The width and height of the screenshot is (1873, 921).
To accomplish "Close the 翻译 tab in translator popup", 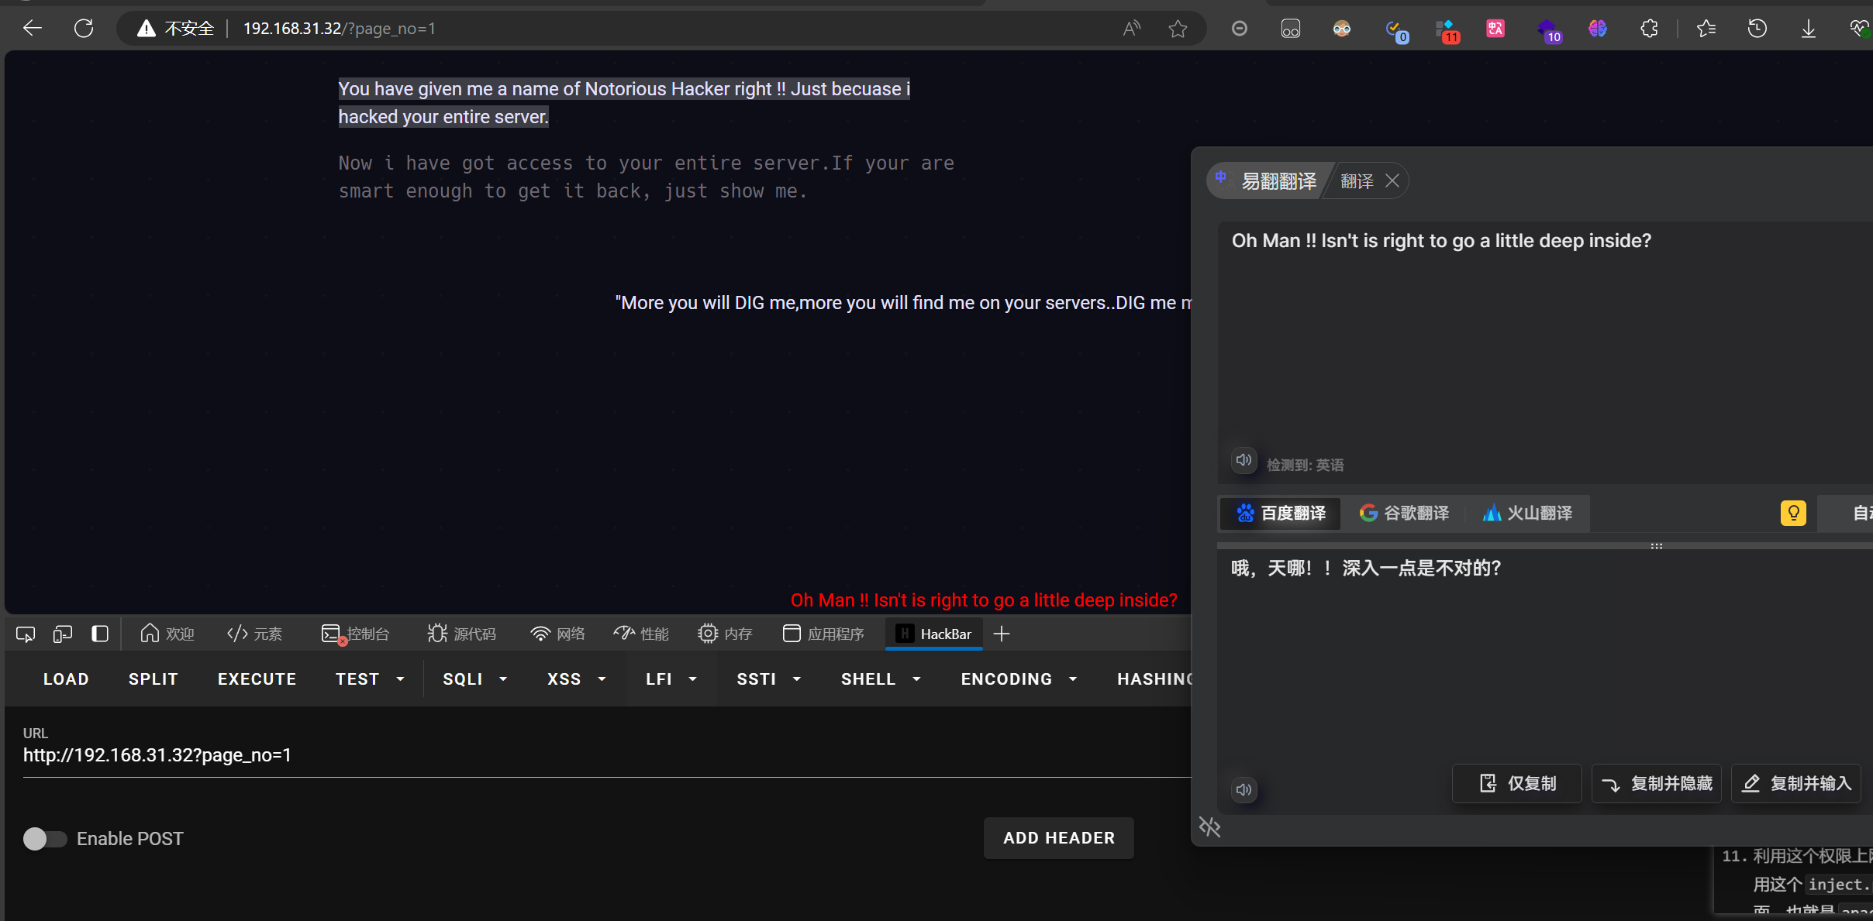I will click(x=1392, y=180).
